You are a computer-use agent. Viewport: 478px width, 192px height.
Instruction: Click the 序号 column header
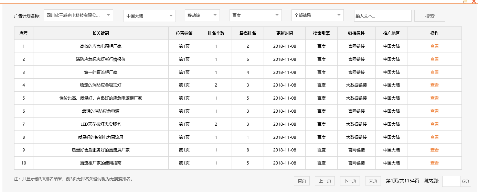tap(24, 33)
